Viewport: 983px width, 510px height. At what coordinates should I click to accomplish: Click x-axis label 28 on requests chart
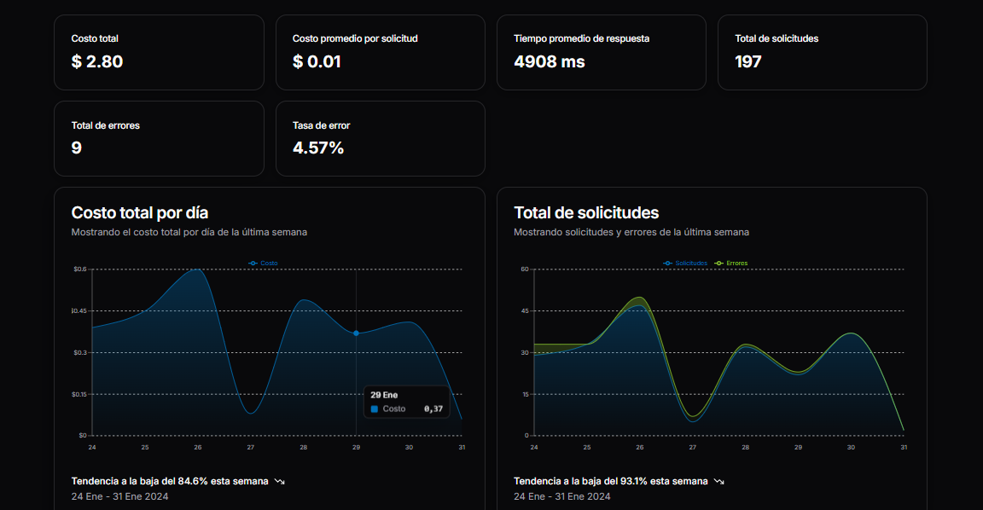pyautogui.click(x=745, y=448)
